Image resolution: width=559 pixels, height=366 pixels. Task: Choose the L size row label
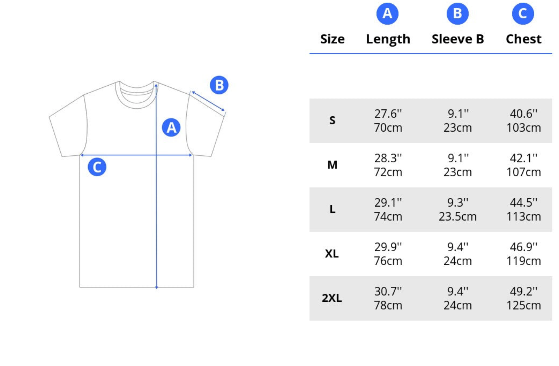pos(332,209)
